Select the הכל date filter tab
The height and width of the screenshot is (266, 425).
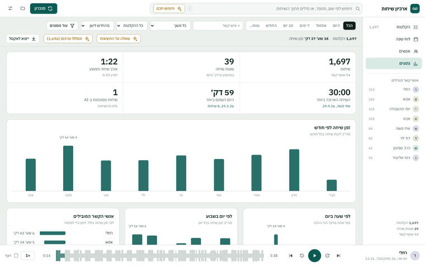(x=350, y=26)
